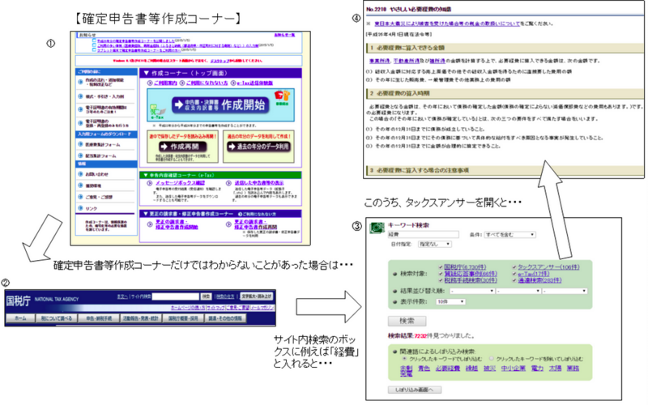
Task: Click the circled arrow icon before メッセージボックス確認
Action: coord(150,183)
